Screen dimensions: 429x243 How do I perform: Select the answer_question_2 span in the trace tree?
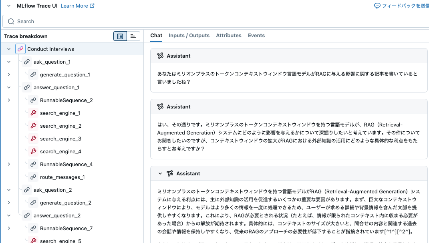tap(56, 215)
